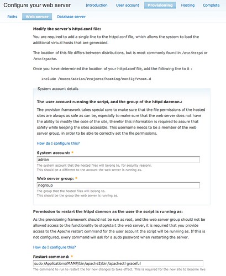Open first 'How do I configure this?' link

(x=58, y=144)
